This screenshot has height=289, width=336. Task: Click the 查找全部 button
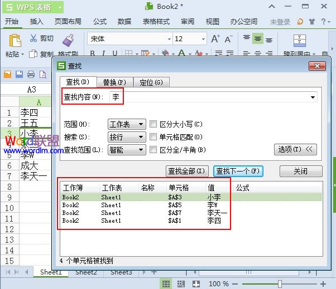point(187,171)
